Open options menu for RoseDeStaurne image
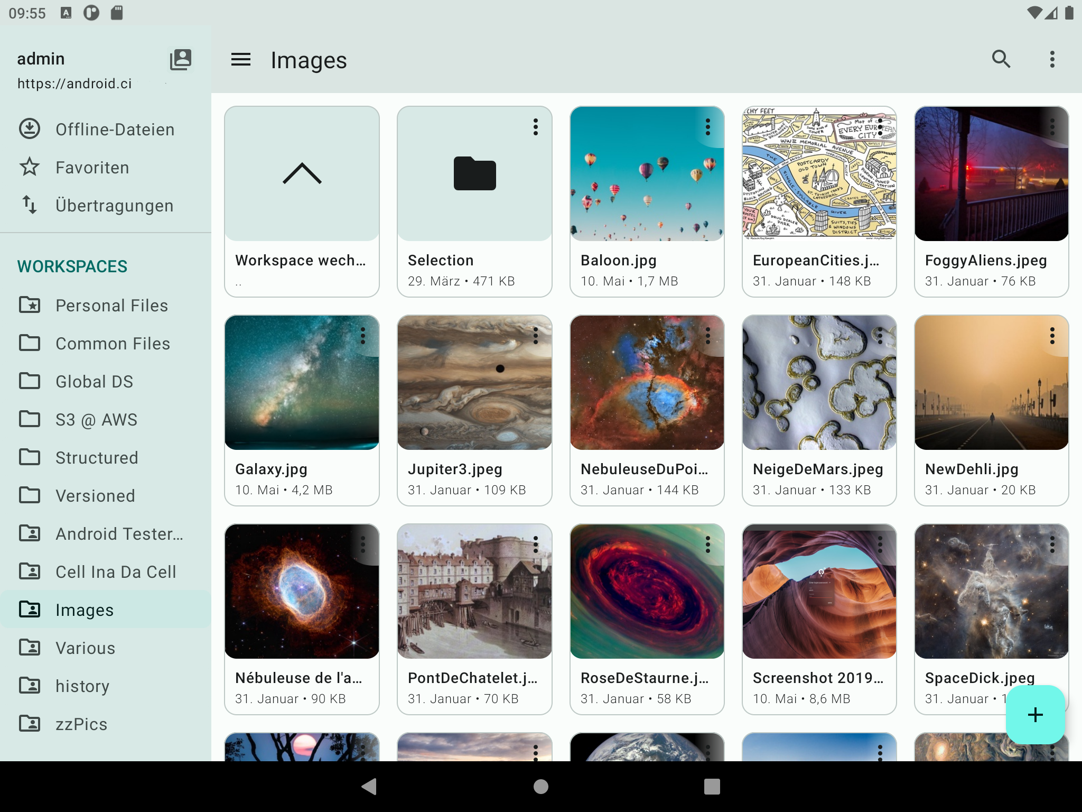 (708, 545)
